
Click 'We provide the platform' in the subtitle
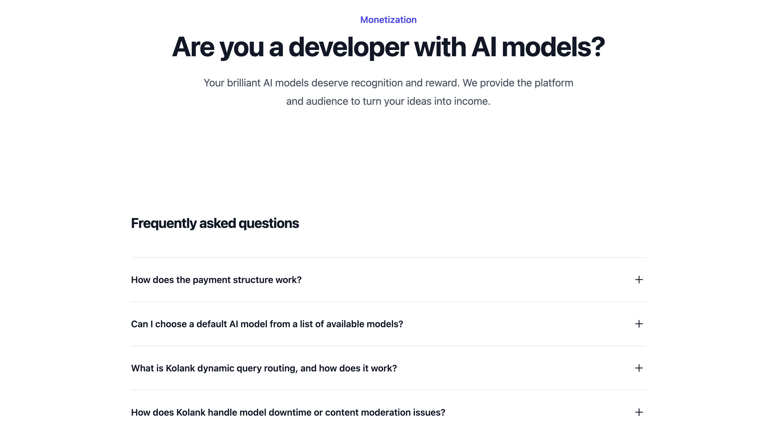click(518, 83)
